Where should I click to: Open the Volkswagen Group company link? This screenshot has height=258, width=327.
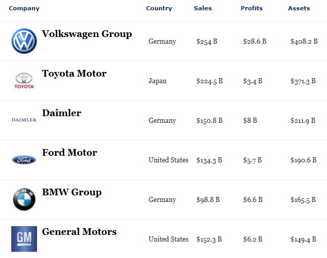coord(87,34)
